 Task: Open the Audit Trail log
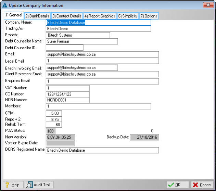pyautogui.click(x=38, y=185)
